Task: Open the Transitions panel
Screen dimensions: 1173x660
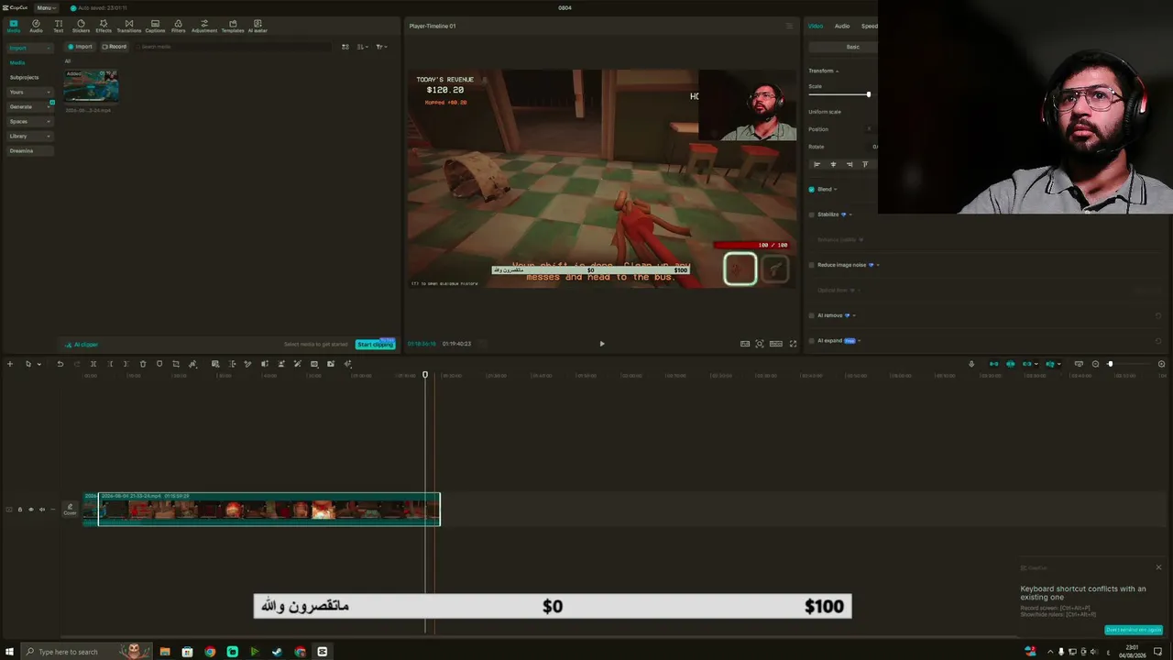Action: 128,26
